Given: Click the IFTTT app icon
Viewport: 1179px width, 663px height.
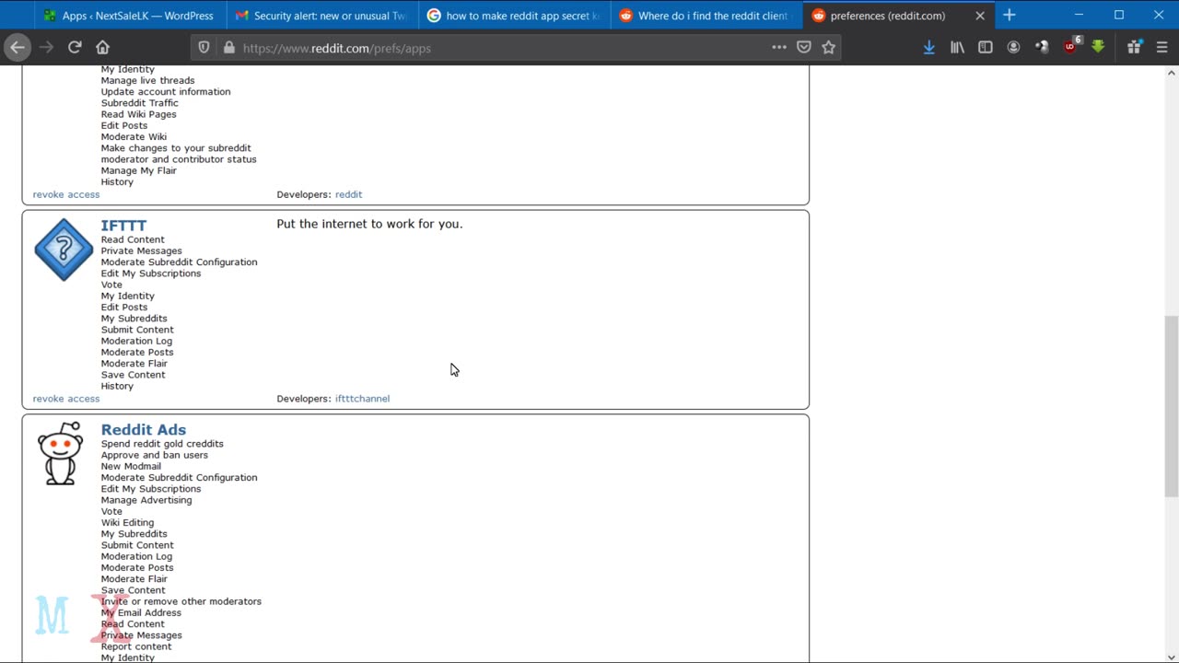Looking at the screenshot, I should 64,250.
